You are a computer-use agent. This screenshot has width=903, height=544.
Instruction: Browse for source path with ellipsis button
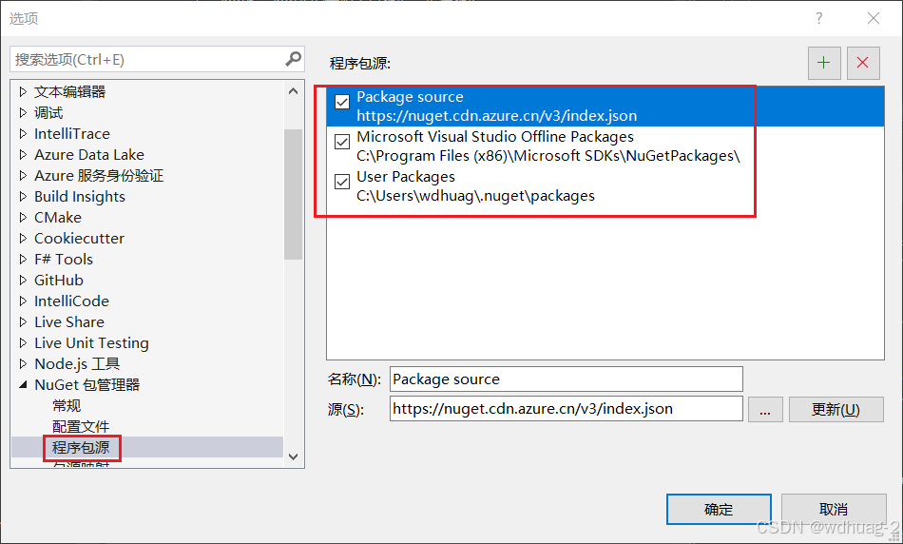point(765,410)
